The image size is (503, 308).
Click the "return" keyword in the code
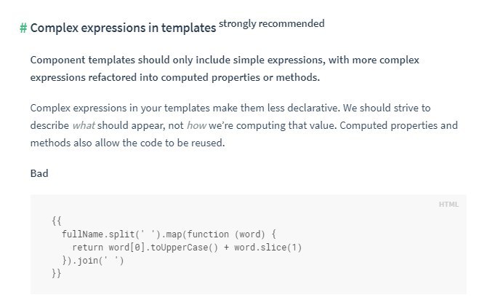(87, 247)
